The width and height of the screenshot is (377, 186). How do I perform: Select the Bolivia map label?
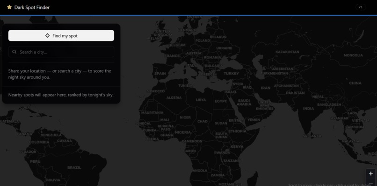point(53,180)
